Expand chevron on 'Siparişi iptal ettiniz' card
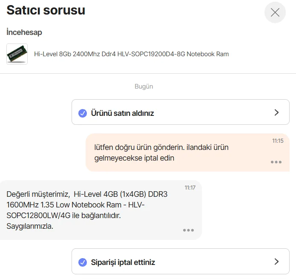Viewport: 296px width, 279px height. (276, 262)
